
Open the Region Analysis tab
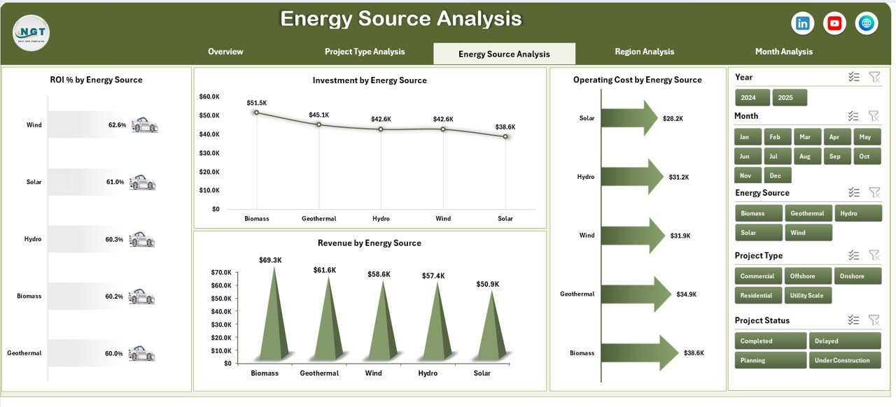point(644,51)
